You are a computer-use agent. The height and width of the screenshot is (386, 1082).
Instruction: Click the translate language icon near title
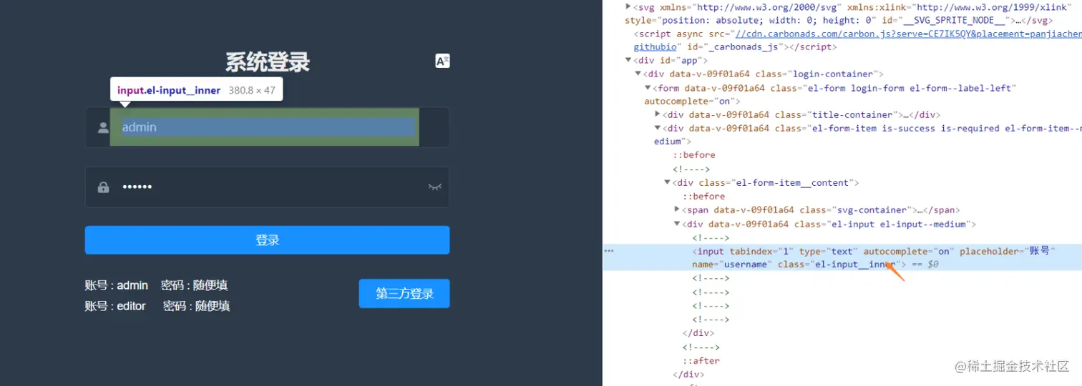tap(442, 61)
